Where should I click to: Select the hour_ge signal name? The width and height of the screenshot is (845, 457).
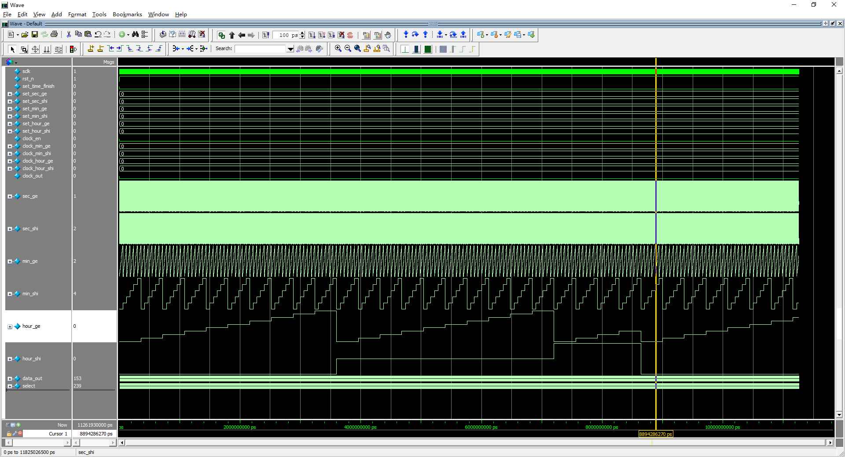[31, 326]
